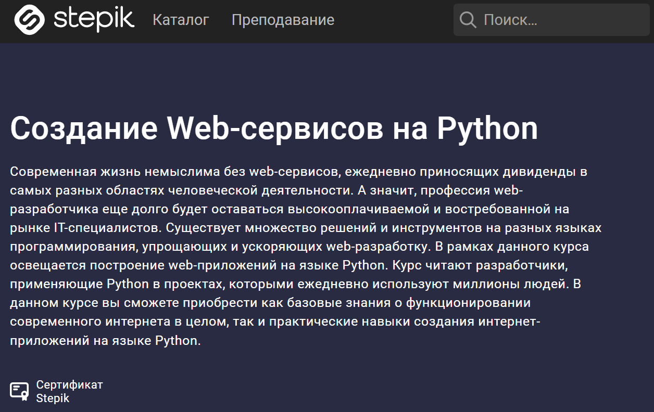Click the last description line ending with Python.
Image resolution: width=654 pixels, height=412 pixels.
tap(105, 341)
